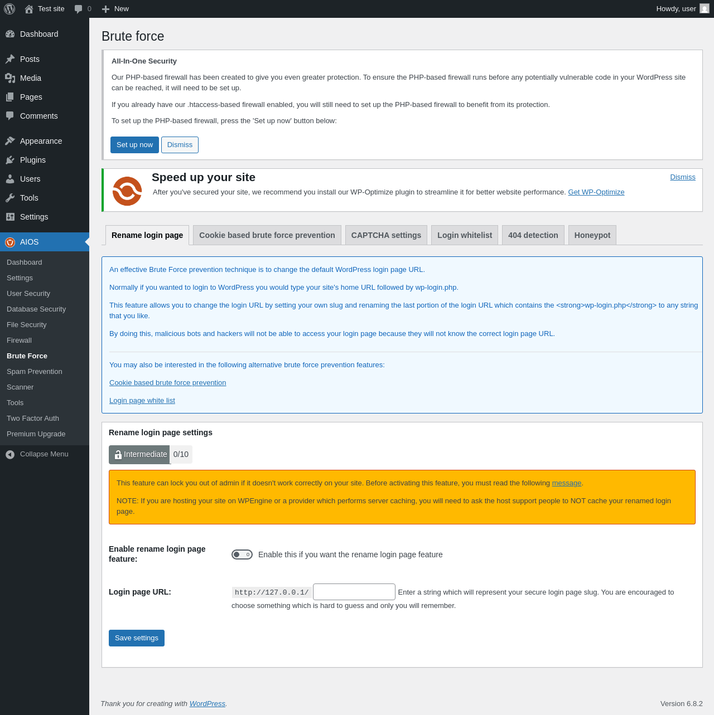Open AIOS Dashboard submenu item
Viewport: 714px width, 715px height.
(45, 262)
